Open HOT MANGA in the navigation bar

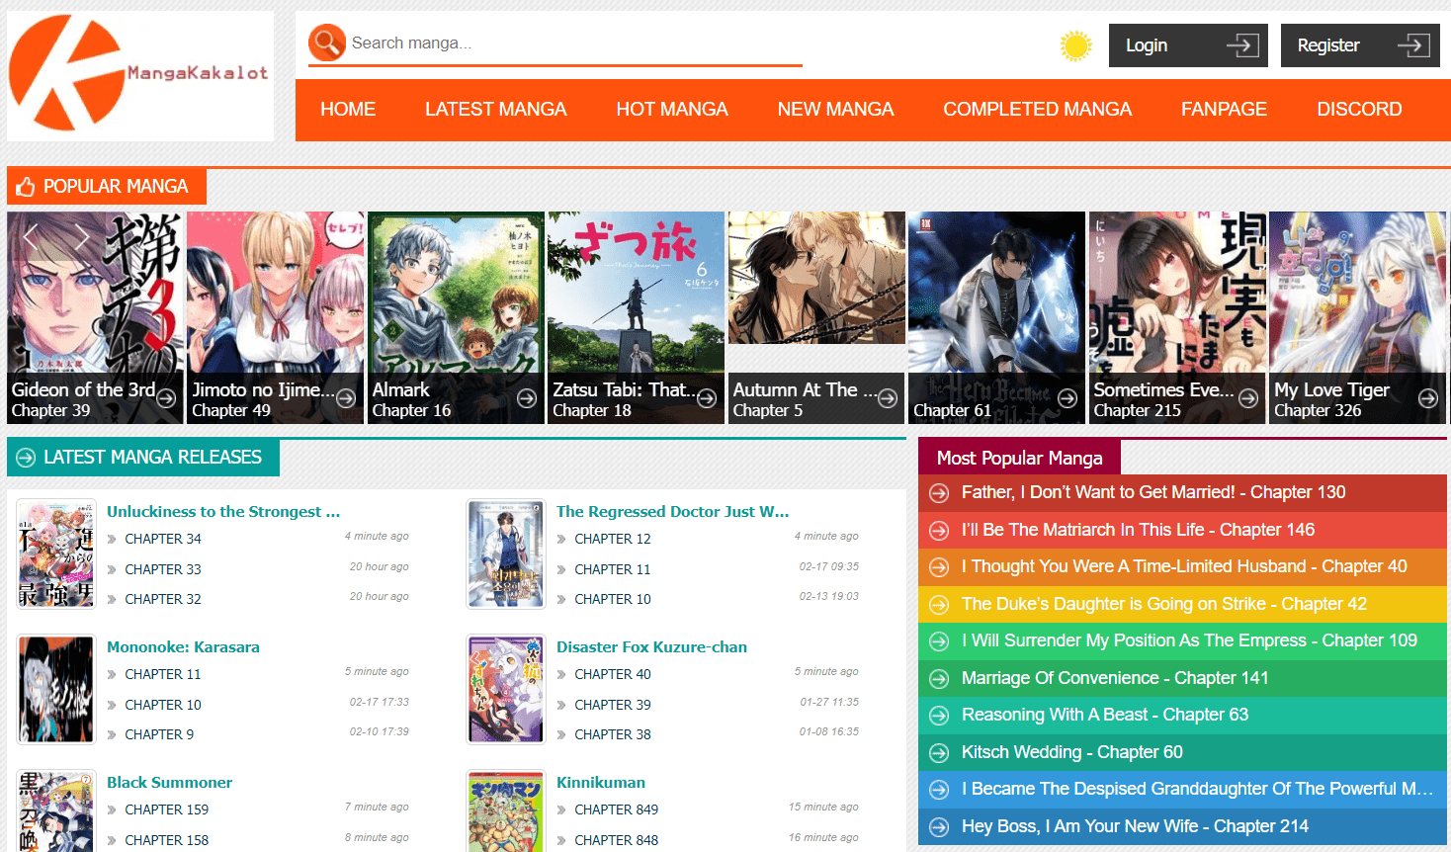(x=672, y=110)
